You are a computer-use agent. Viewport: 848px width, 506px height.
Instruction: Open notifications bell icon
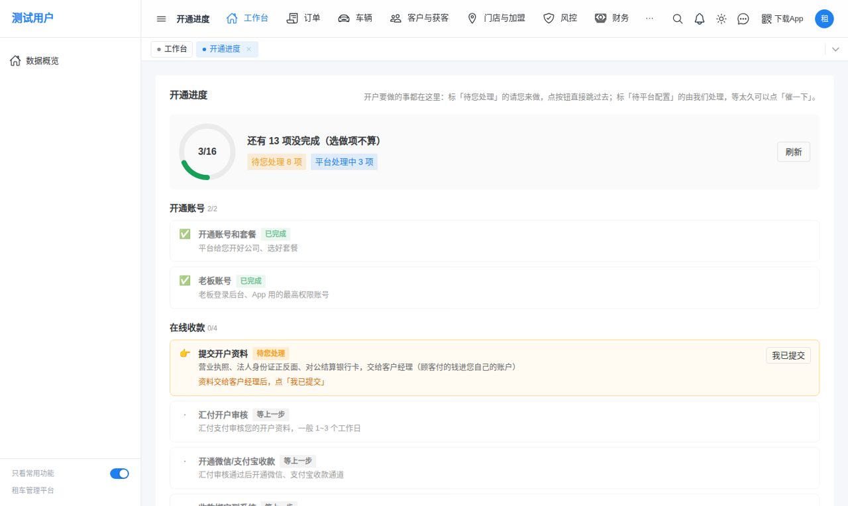[x=700, y=19]
